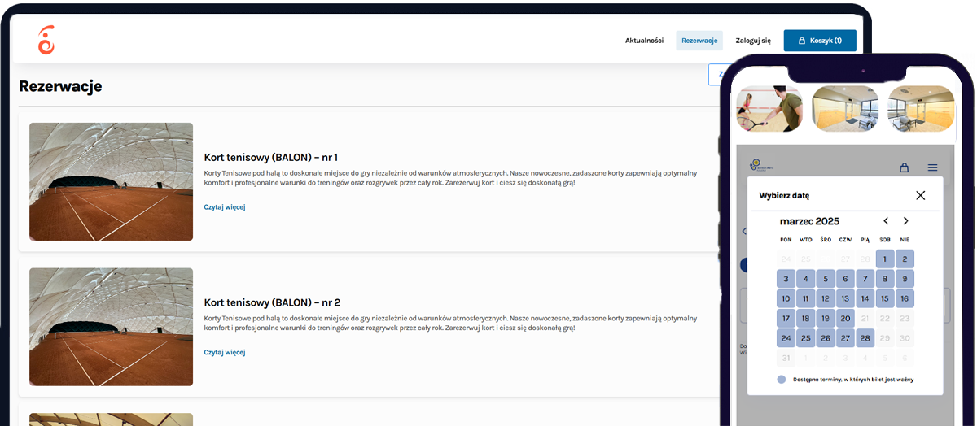Open right squash court photo on phone
Viewport: 977px width, 426px height.
click(921, 109)
